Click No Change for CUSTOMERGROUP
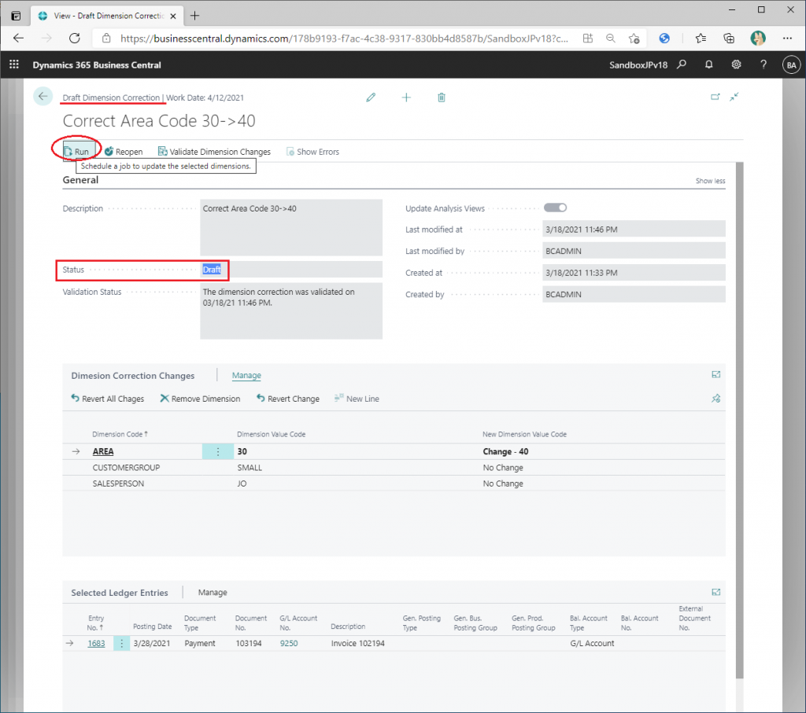 [503, 468]
